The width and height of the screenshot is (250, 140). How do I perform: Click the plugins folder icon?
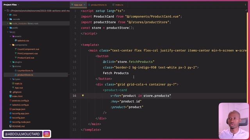(13, 62)
